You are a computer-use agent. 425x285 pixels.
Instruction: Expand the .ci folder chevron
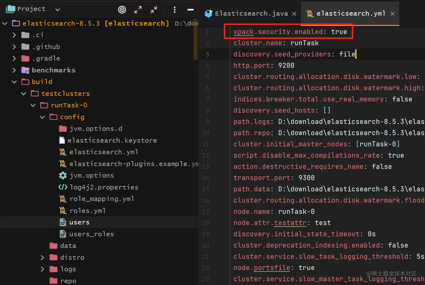click(14, 35)
